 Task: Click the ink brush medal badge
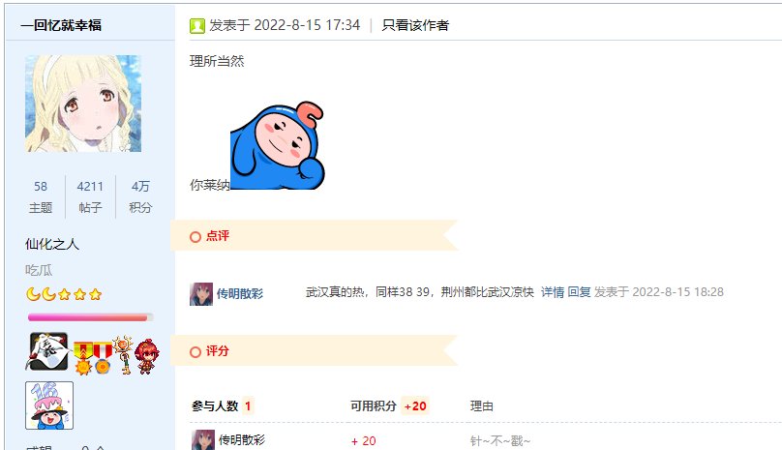tap(48, 351)
